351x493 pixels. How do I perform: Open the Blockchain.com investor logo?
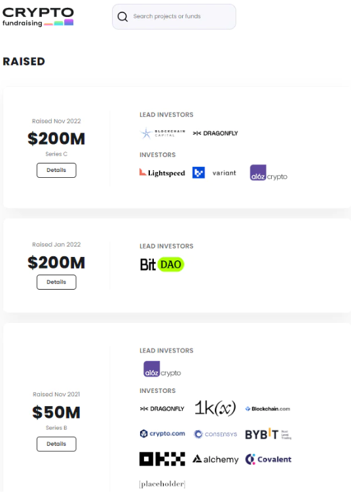pos(268,409)
